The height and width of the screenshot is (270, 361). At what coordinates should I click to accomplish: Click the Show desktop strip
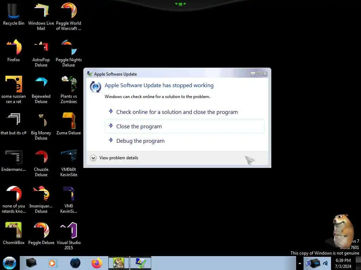358,263
